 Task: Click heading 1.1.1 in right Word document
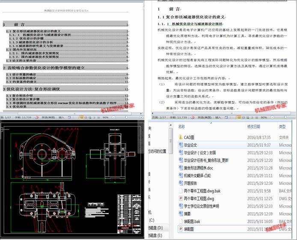click(190, 24)
